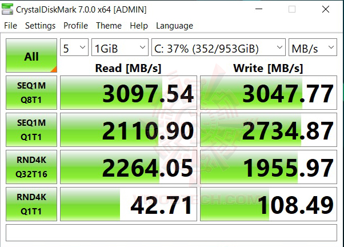344x247 pixels.
Task: Open the Theme menu
Action: (109, 26)
